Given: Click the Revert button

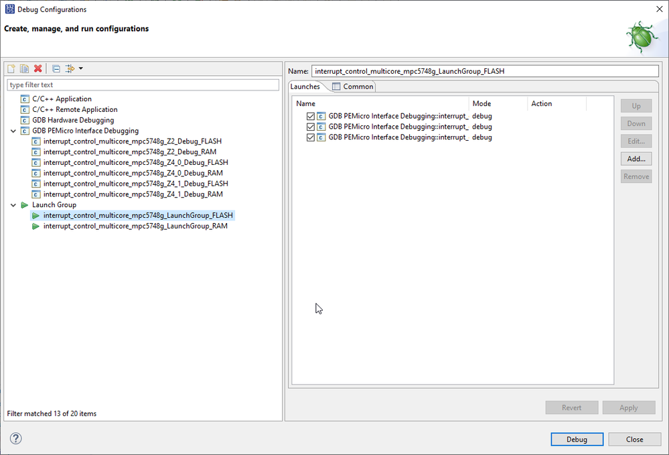Looking at the screenshot, I should click(x=572, y=407).
